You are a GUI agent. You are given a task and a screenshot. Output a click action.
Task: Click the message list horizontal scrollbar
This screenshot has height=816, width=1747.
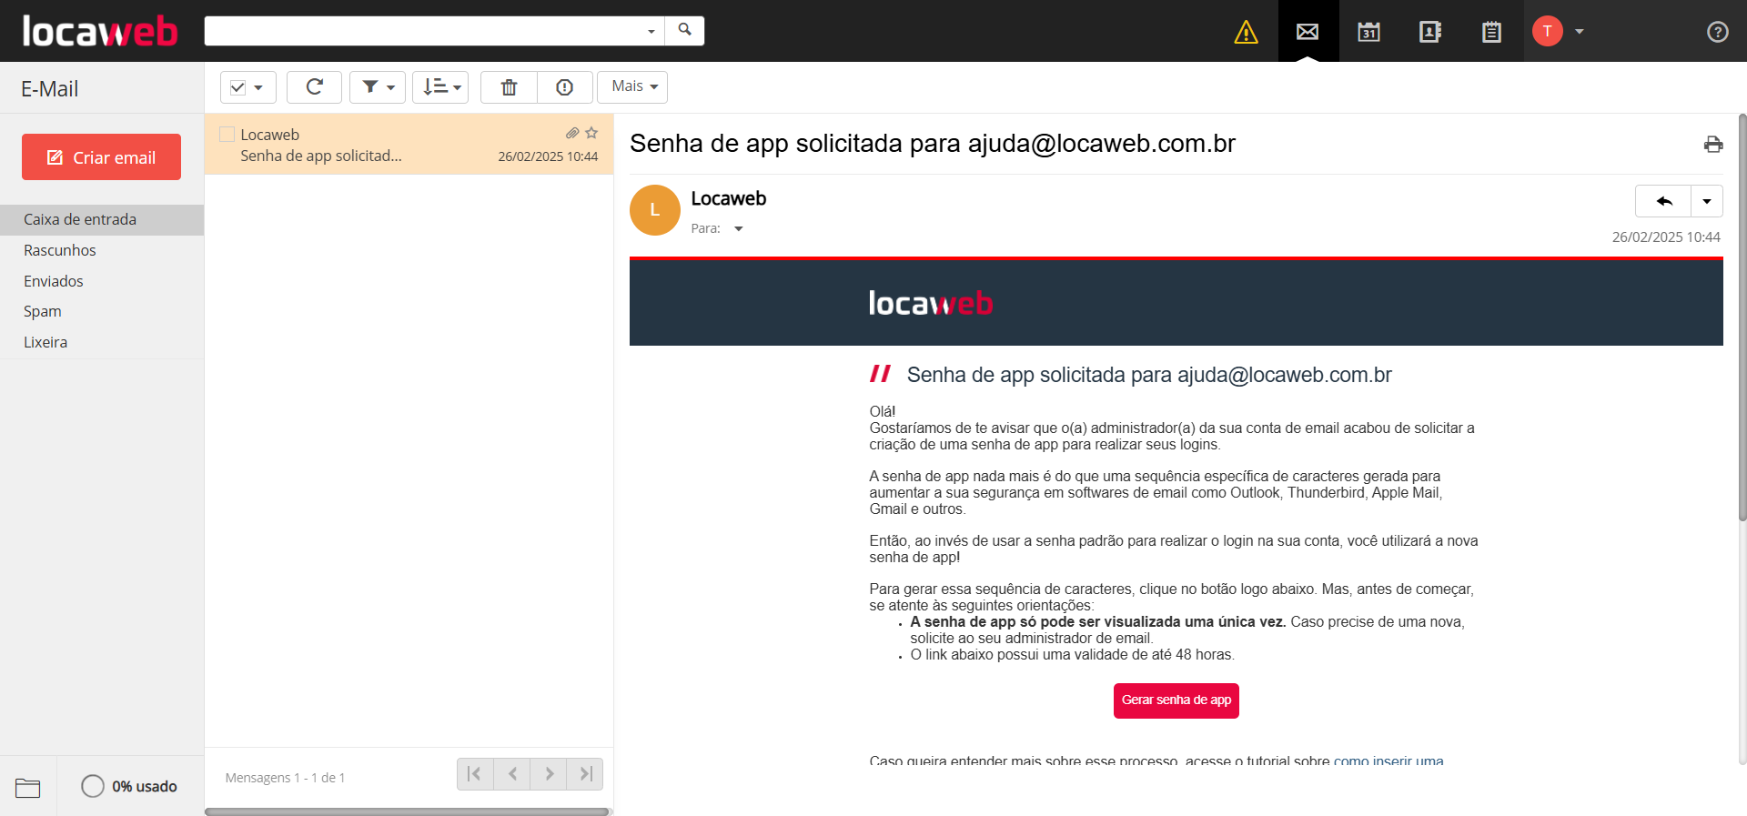[407, 811]
